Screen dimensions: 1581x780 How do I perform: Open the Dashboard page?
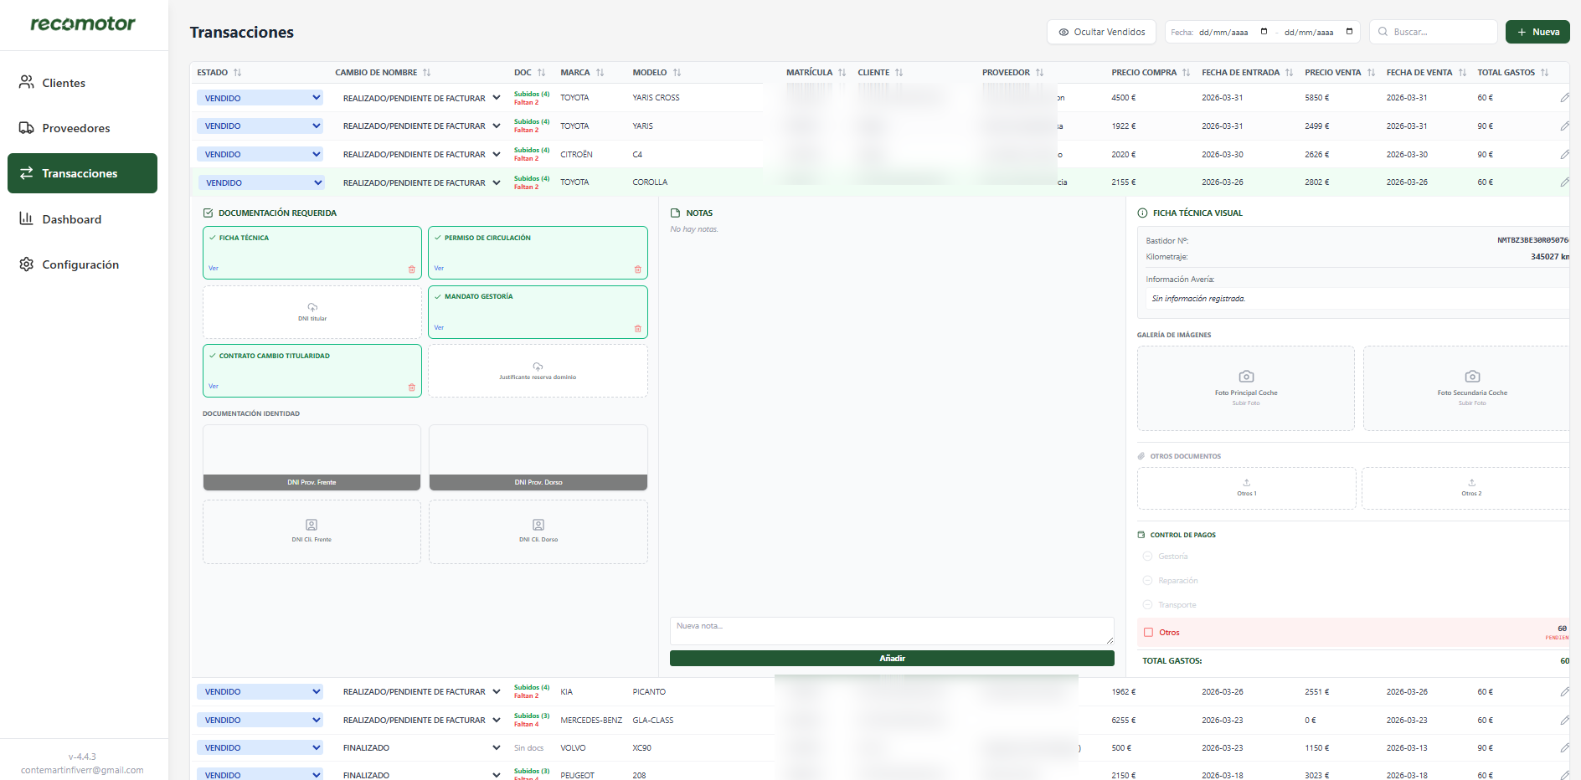[x=82, y=219]
